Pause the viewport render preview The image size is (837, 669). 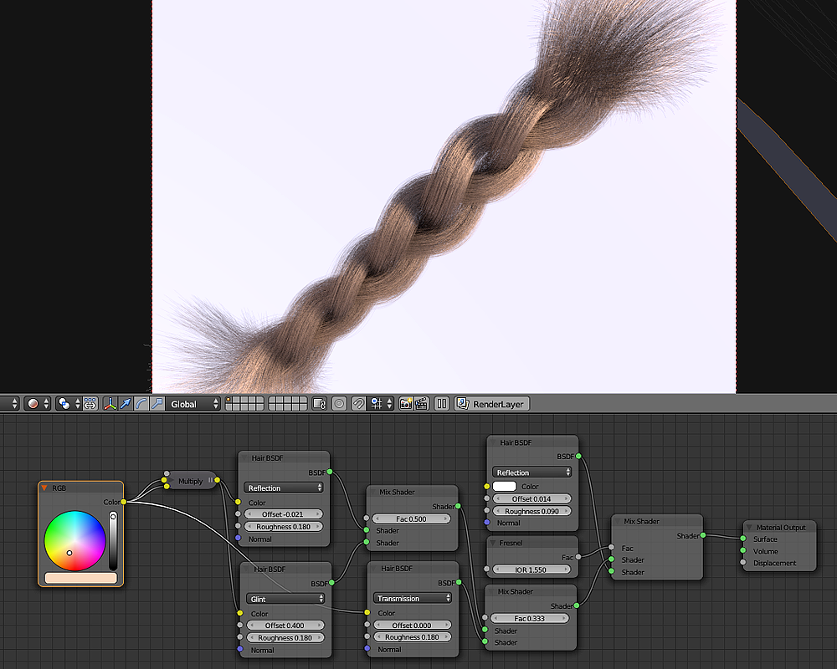[x=442, y=404]
